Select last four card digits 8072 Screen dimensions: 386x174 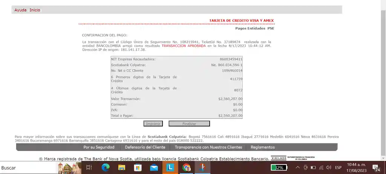pyautogui.click(x=238, y=90)
